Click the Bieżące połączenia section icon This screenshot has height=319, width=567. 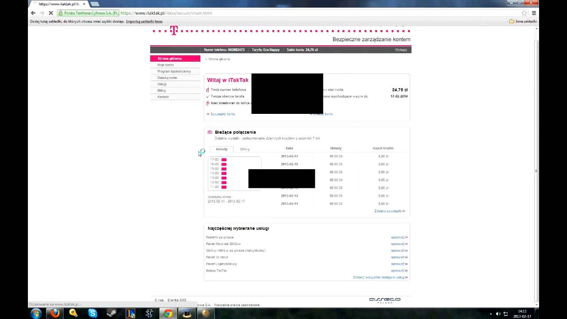point(210,132)
